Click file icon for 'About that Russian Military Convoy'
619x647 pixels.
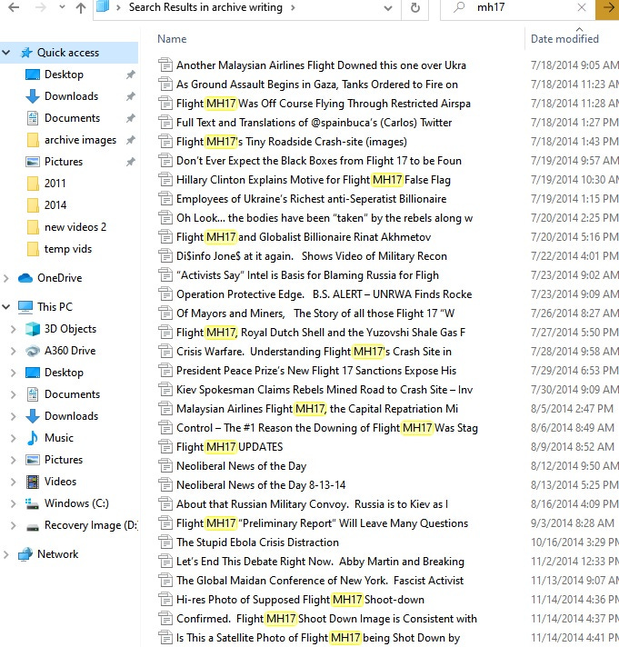165,504
